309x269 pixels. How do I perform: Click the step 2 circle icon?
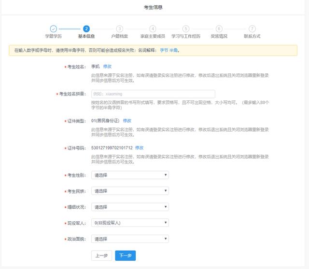[x=86, y=29]
